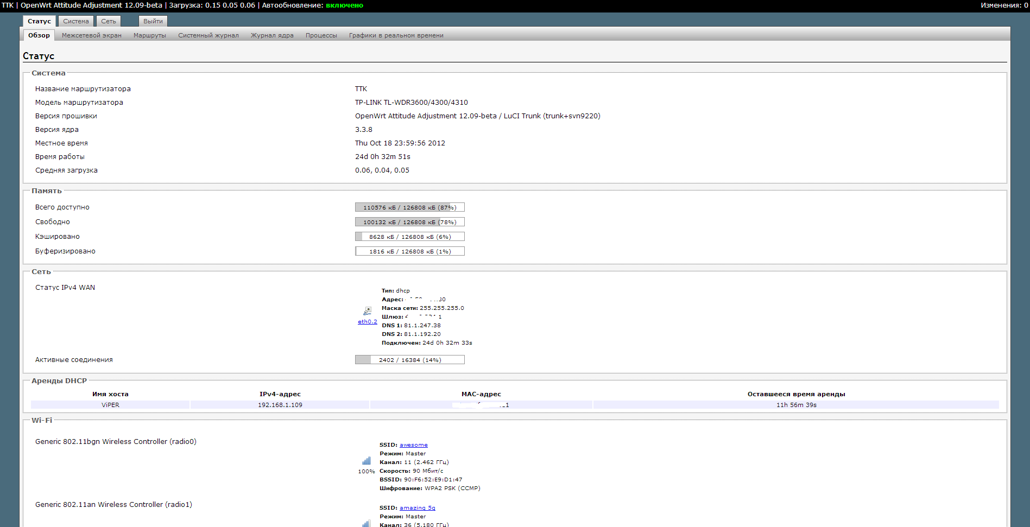Select the Обзор sub-tab
The image size is (1030, 527).
39,35
